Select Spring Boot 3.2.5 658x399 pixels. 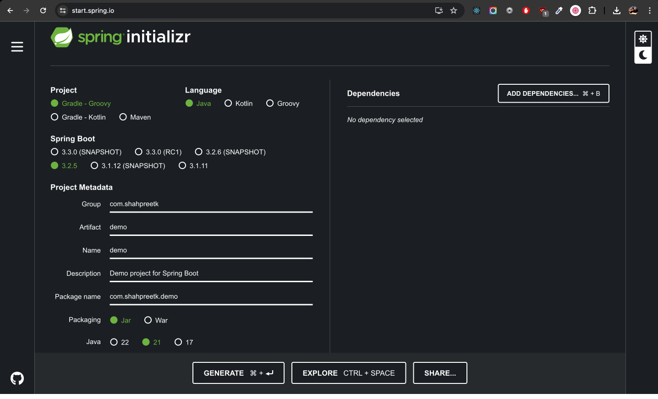[64, 166]
